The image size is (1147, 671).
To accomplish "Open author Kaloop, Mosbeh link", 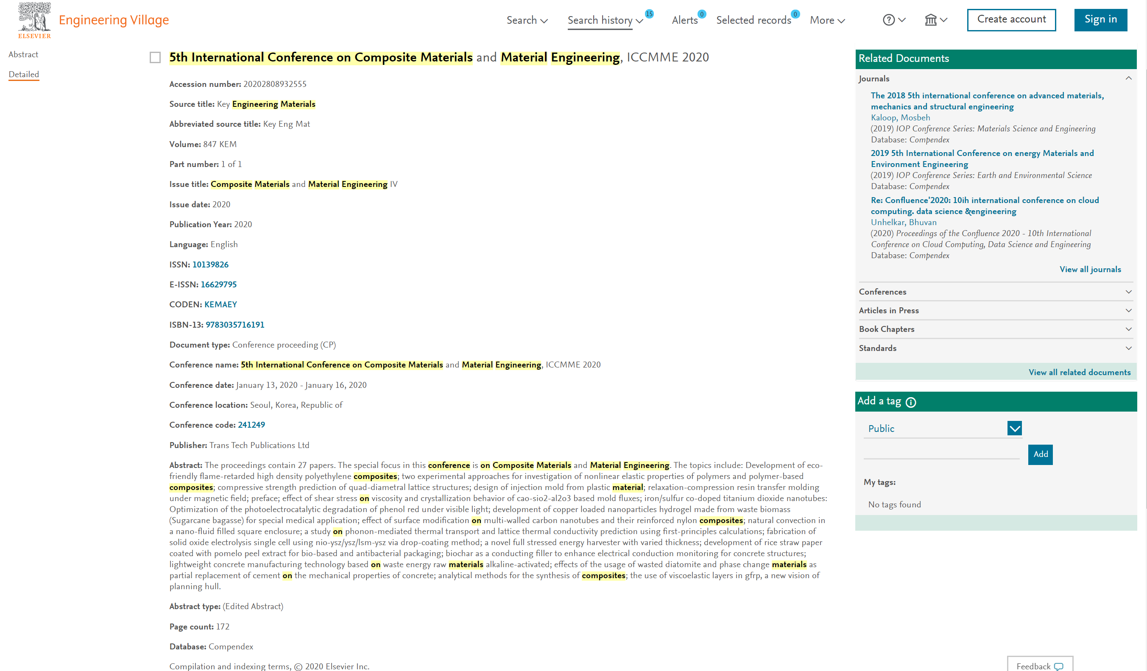I will coord(900,117).
